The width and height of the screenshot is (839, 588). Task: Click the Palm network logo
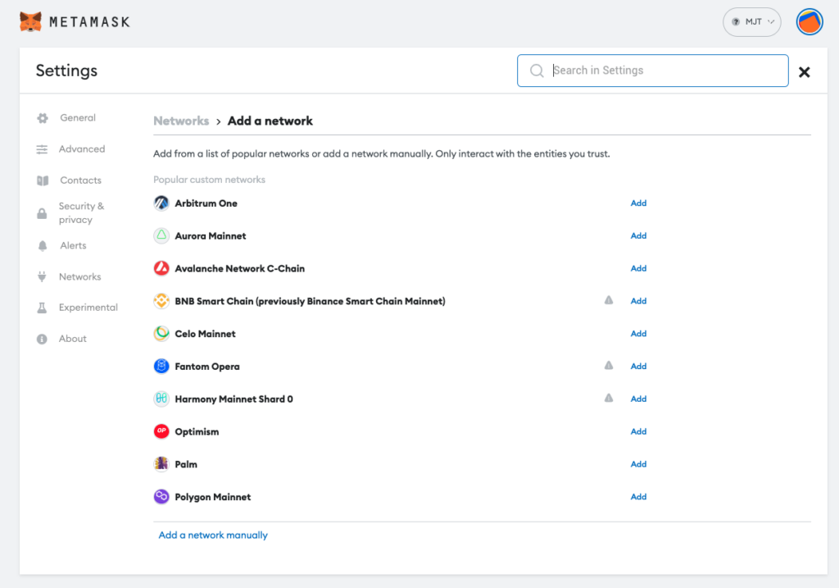[161, 464]
